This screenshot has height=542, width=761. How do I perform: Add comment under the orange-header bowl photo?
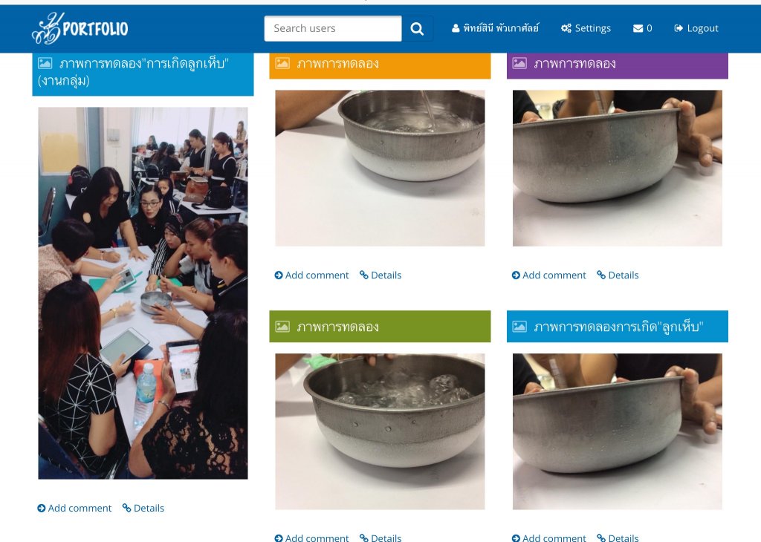(x=311, y=275)
